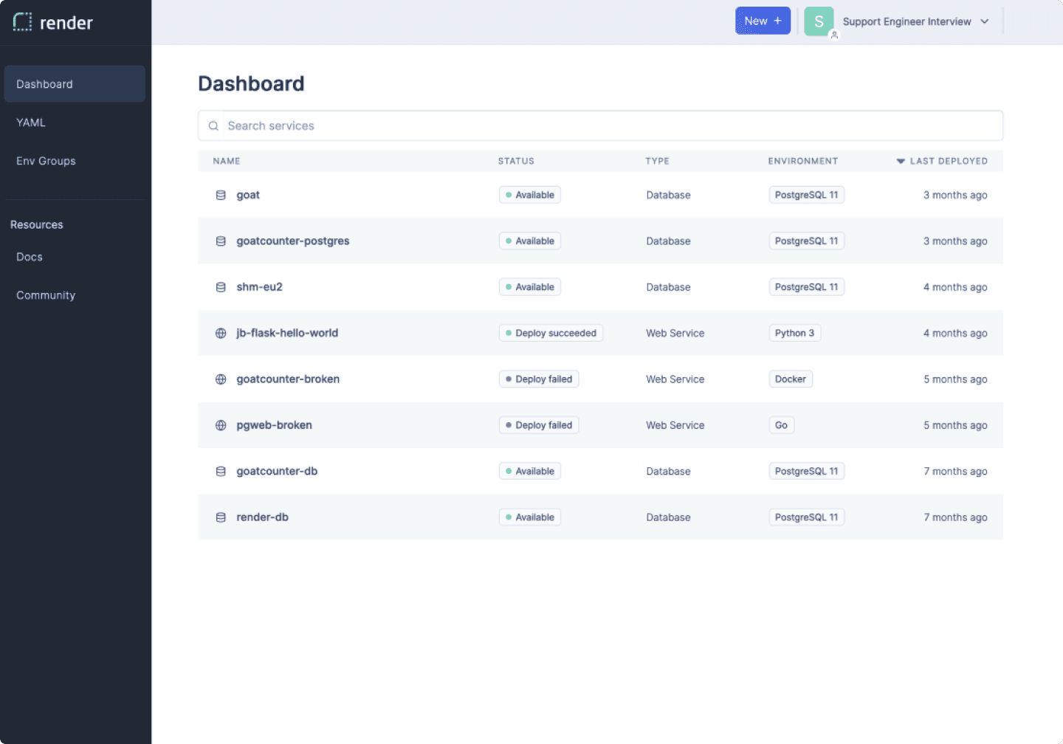Sort by the Type column header

(657, 161)
